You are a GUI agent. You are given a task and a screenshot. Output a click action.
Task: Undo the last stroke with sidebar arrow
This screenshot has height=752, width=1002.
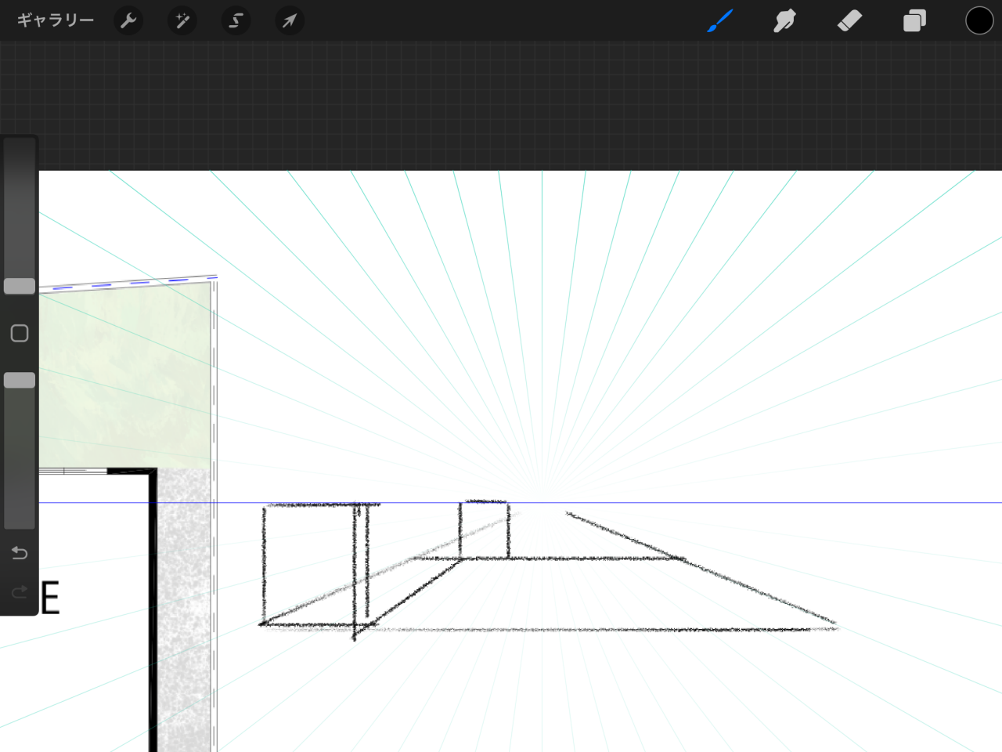[20, 553]
